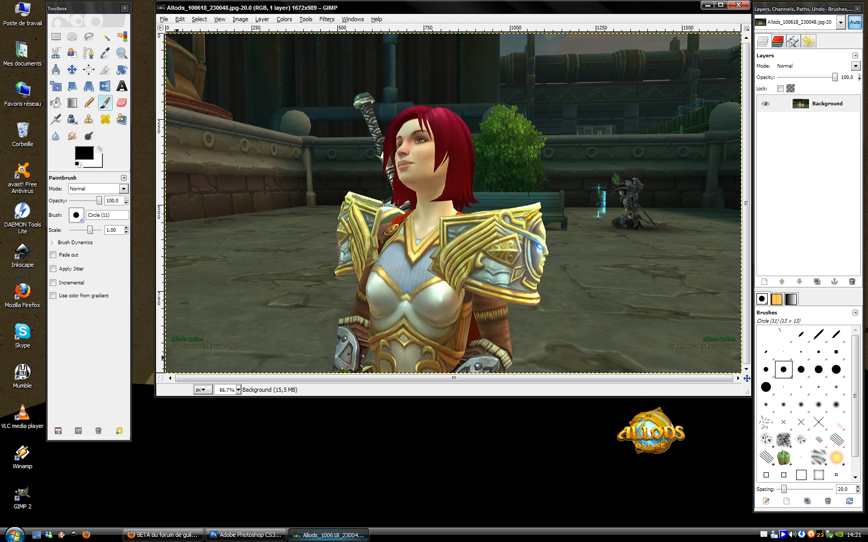The image size is (868, 542).
Task: Open the Colors menu
Action: point(284,19)
